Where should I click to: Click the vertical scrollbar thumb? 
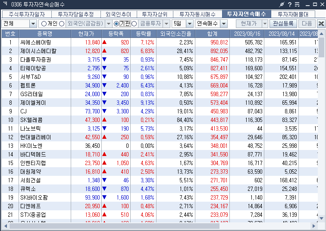click(x=321, y=47)
